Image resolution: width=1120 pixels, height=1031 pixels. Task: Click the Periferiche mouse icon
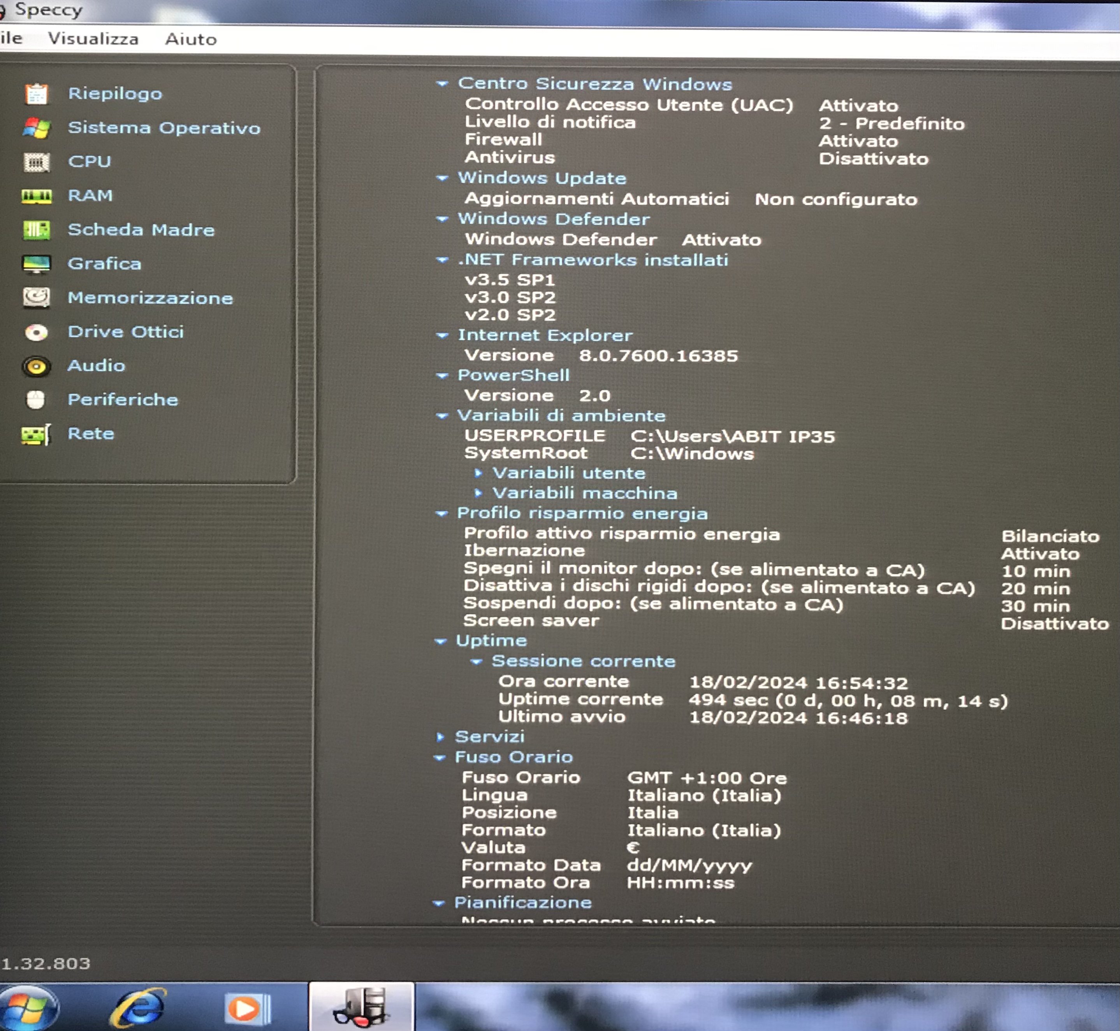point(36,400)
